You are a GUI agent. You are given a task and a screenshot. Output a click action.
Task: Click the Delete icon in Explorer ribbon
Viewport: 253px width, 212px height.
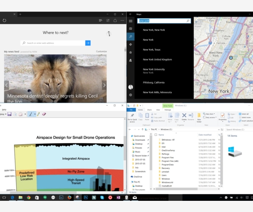click(x=184, y=116)
